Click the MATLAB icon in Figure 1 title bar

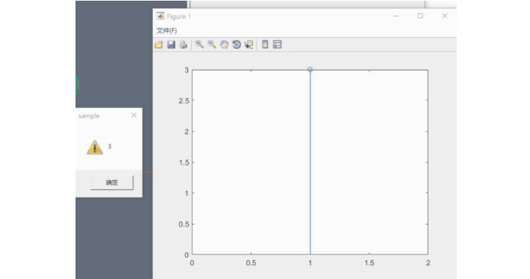pyautogui.click(x=161, y=16)
